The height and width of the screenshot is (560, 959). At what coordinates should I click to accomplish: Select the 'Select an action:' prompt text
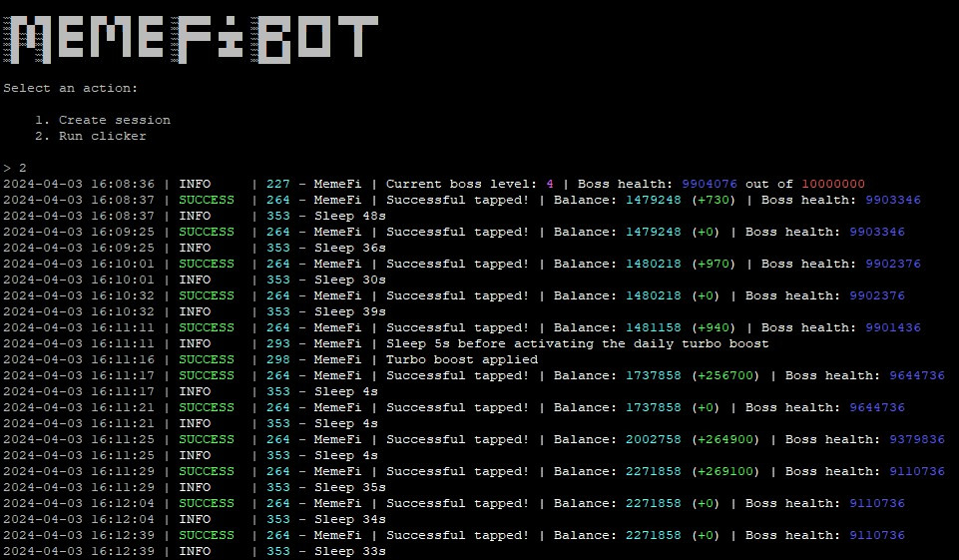[x=70, y=88]
